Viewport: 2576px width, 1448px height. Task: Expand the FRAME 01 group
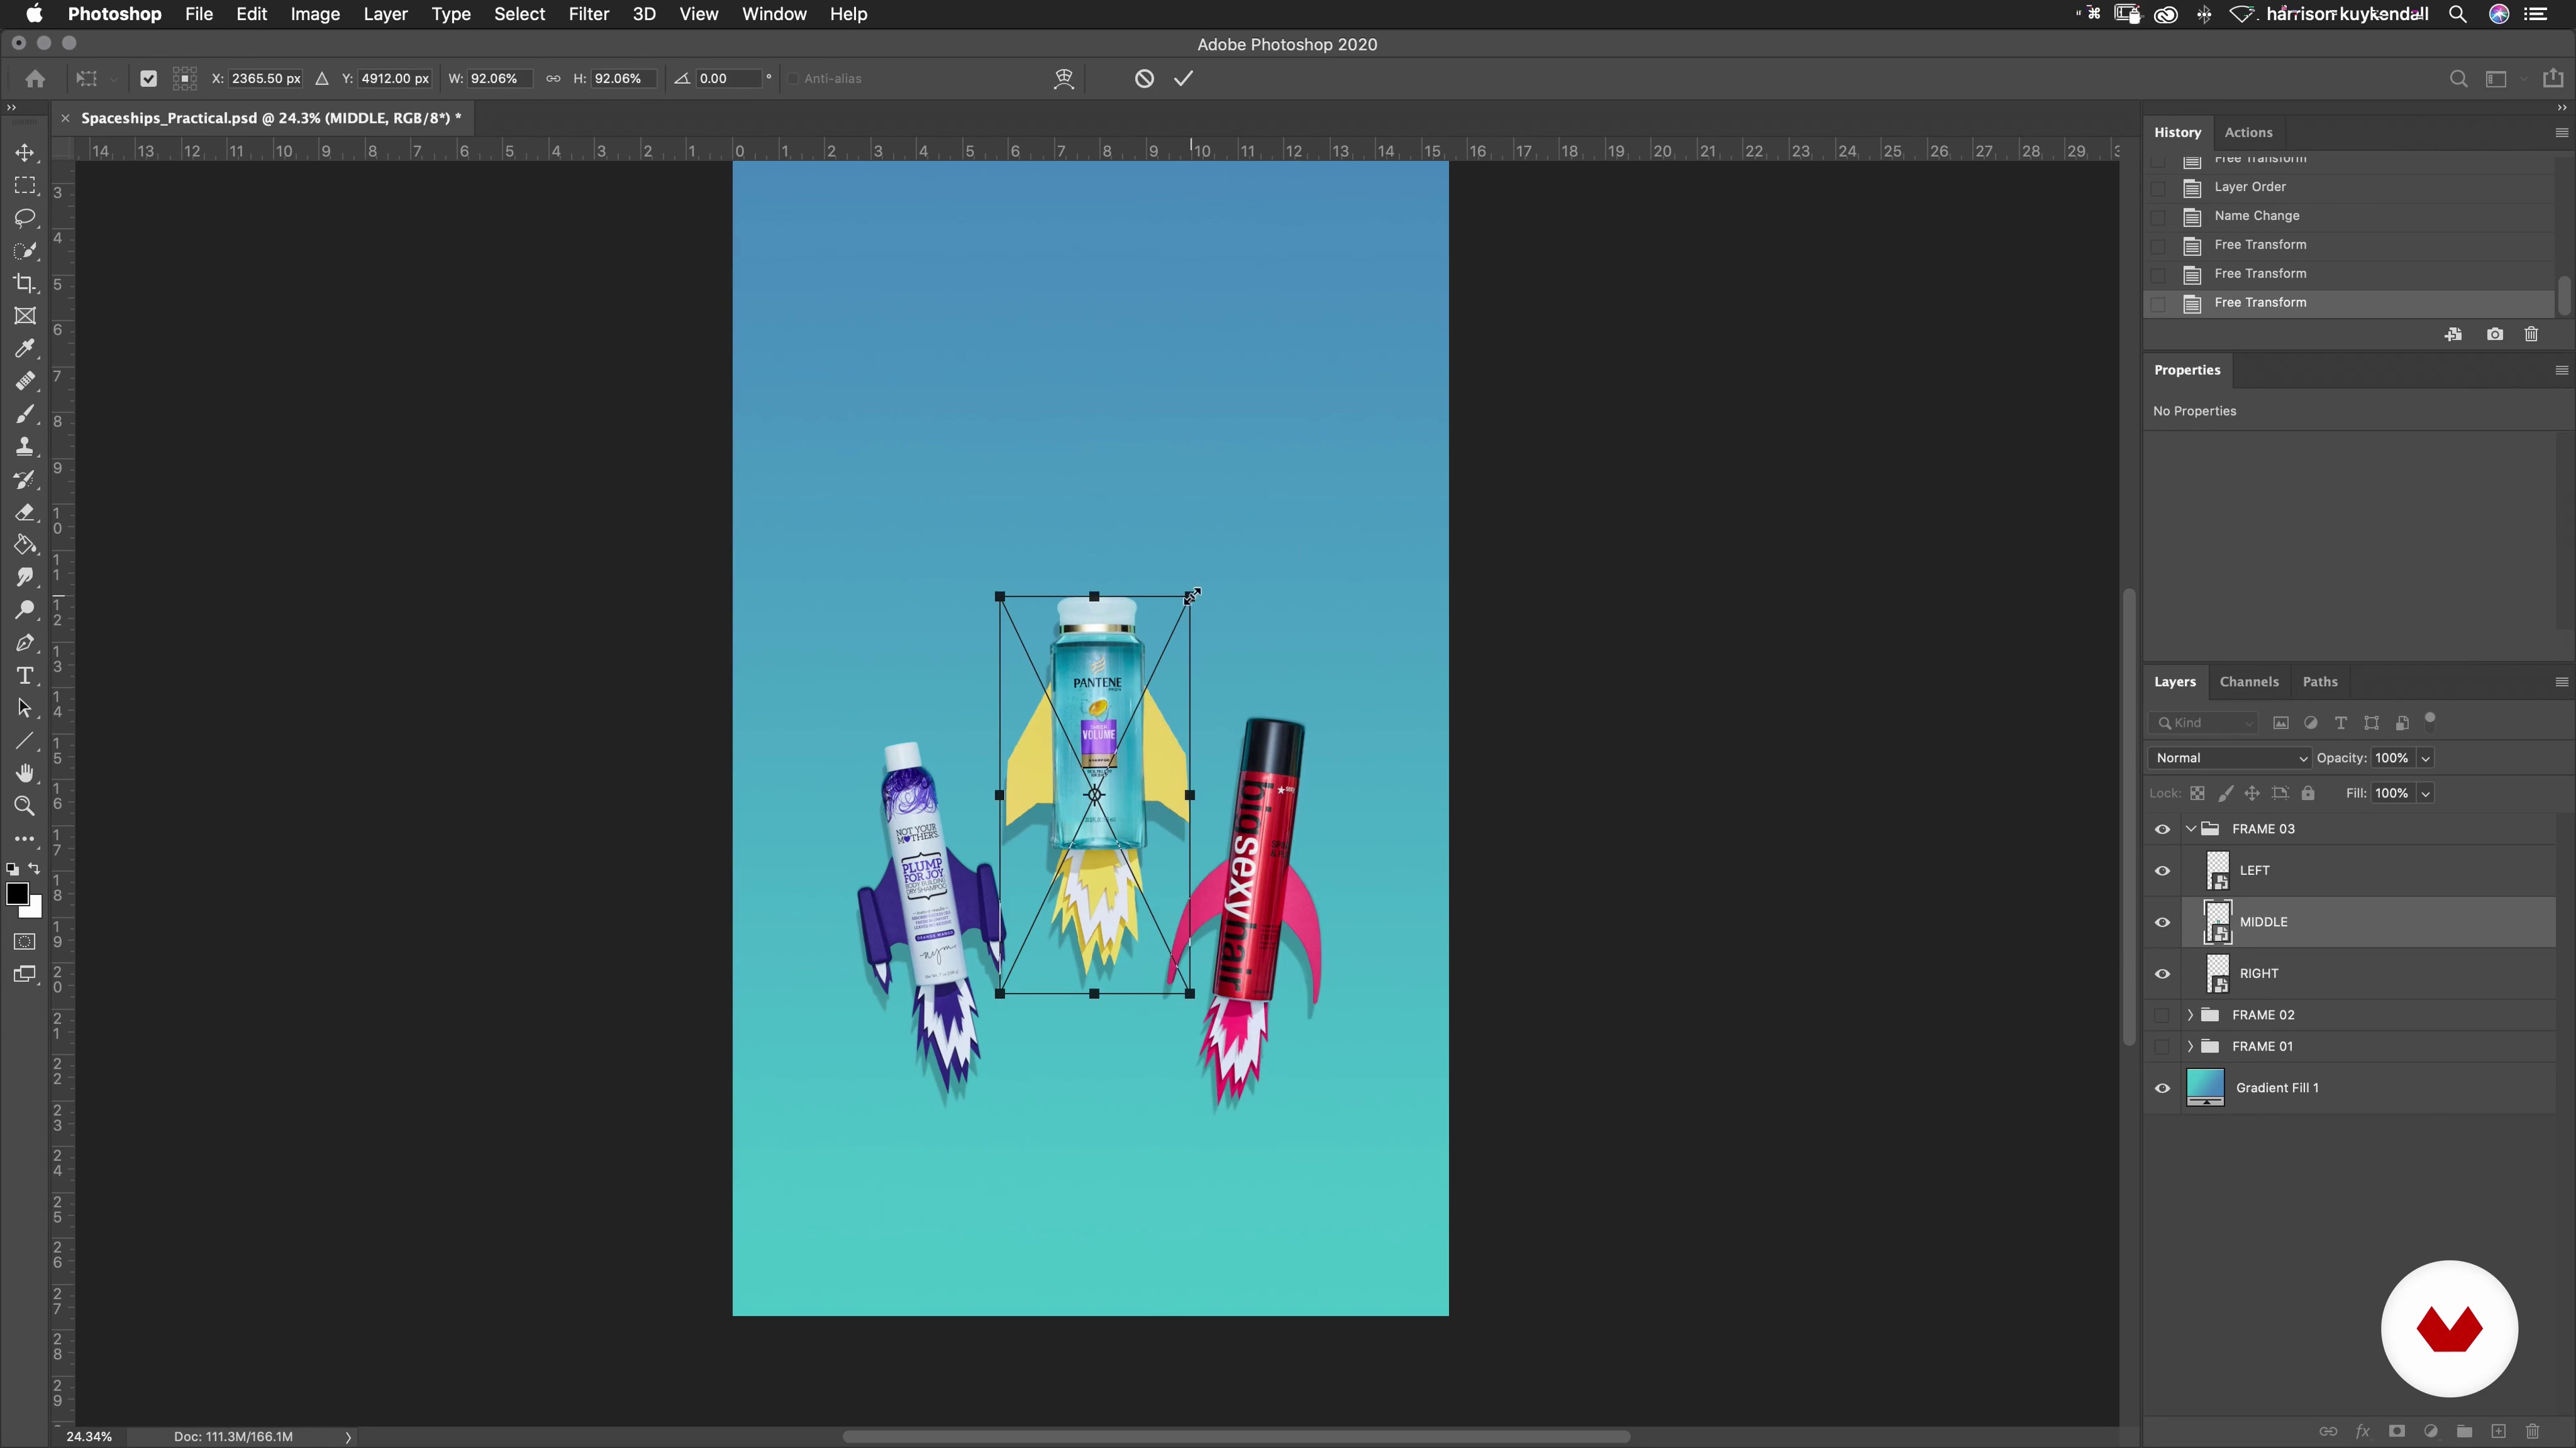pyautogui.click(x=2190, y=1046)
